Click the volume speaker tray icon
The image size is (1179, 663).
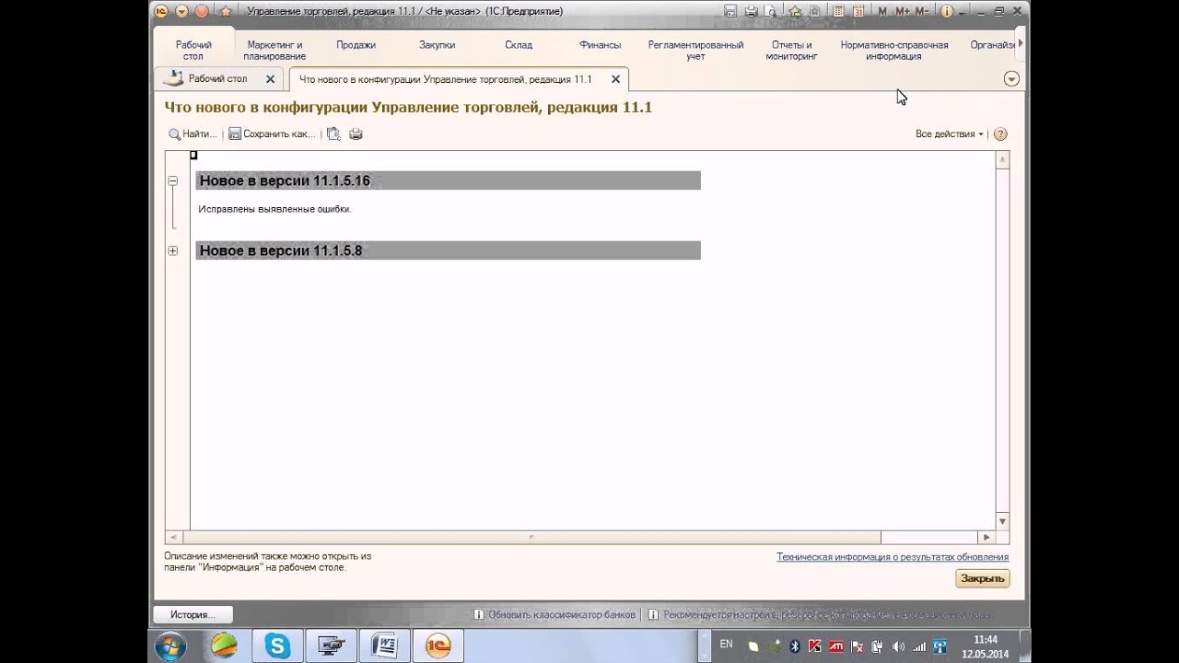pyautogui.click(x=898, y=646)
